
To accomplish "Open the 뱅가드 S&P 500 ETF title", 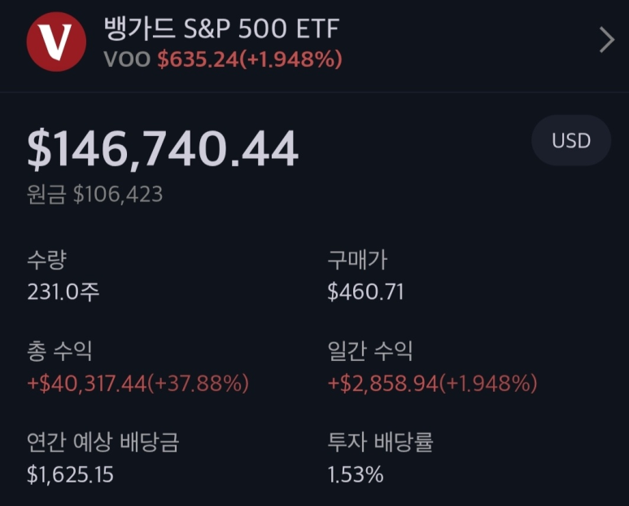I will click(221, 29).
